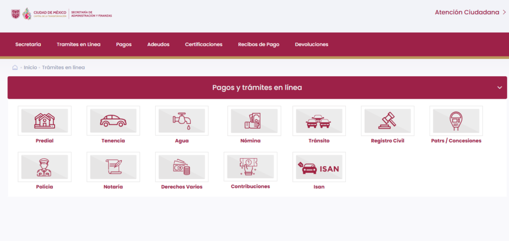Follow the Inicio breadcrumb link
509x241 pixels.
[30, 67]
